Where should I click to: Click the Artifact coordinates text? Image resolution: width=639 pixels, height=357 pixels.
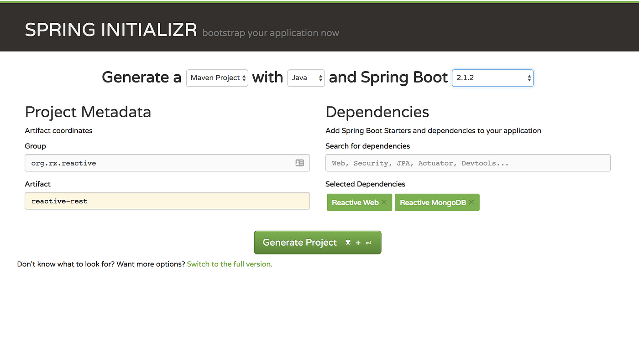59,130
